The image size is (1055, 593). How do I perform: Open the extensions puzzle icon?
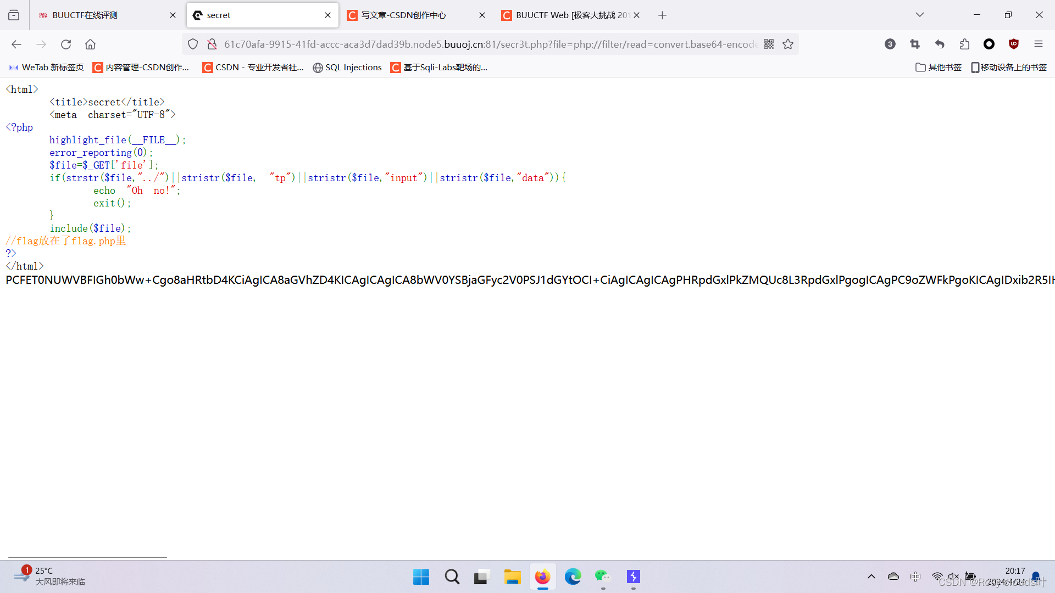(x=964, y=44)
